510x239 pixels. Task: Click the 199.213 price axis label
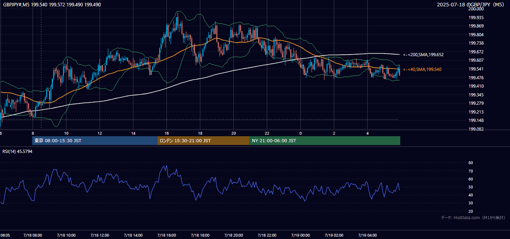pos(477,112)
